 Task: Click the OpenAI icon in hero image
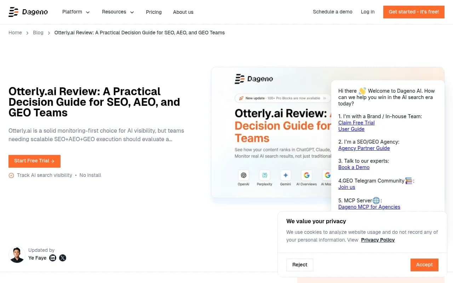click(x=243, y=175)
